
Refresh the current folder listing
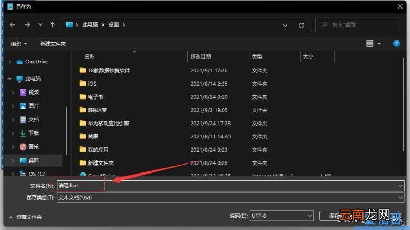click(301, 26)
